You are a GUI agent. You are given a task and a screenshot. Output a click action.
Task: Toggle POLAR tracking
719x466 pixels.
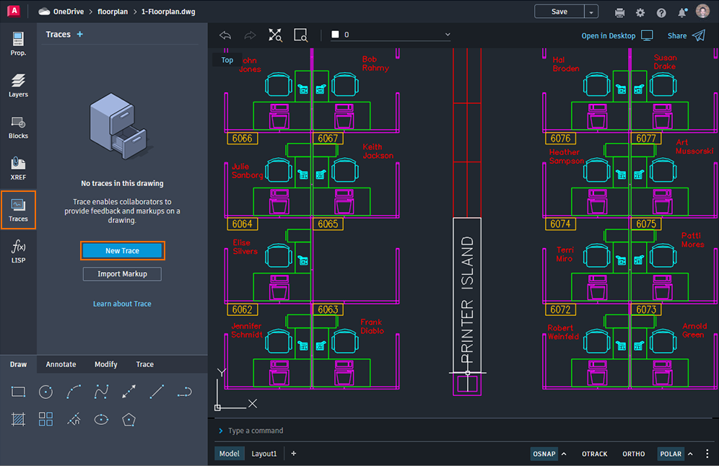[671, 454]
